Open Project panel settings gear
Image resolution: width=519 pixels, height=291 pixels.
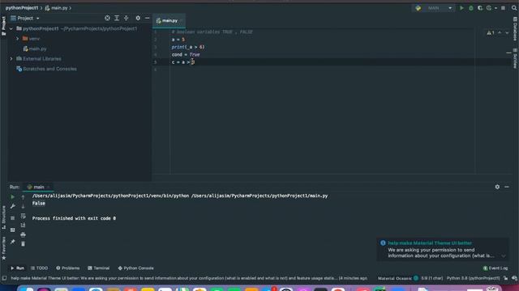coord(138,18)
